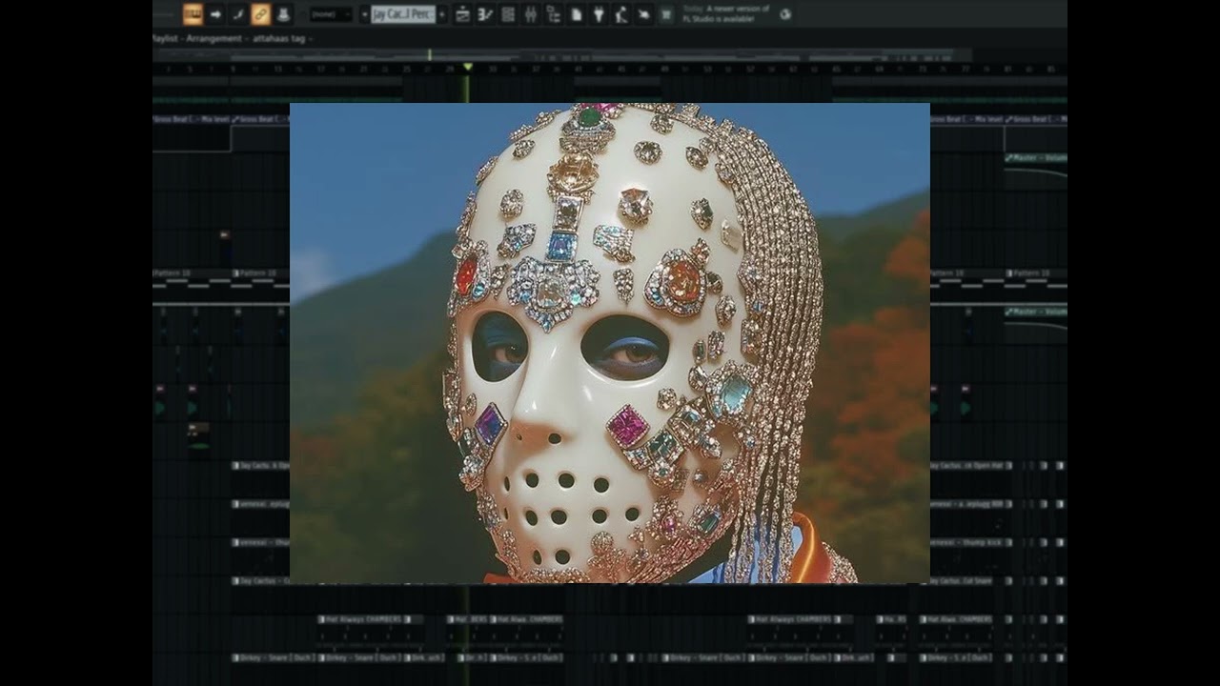Toggle the multilink chain icon
The image size is (1220, 686).
261,14
